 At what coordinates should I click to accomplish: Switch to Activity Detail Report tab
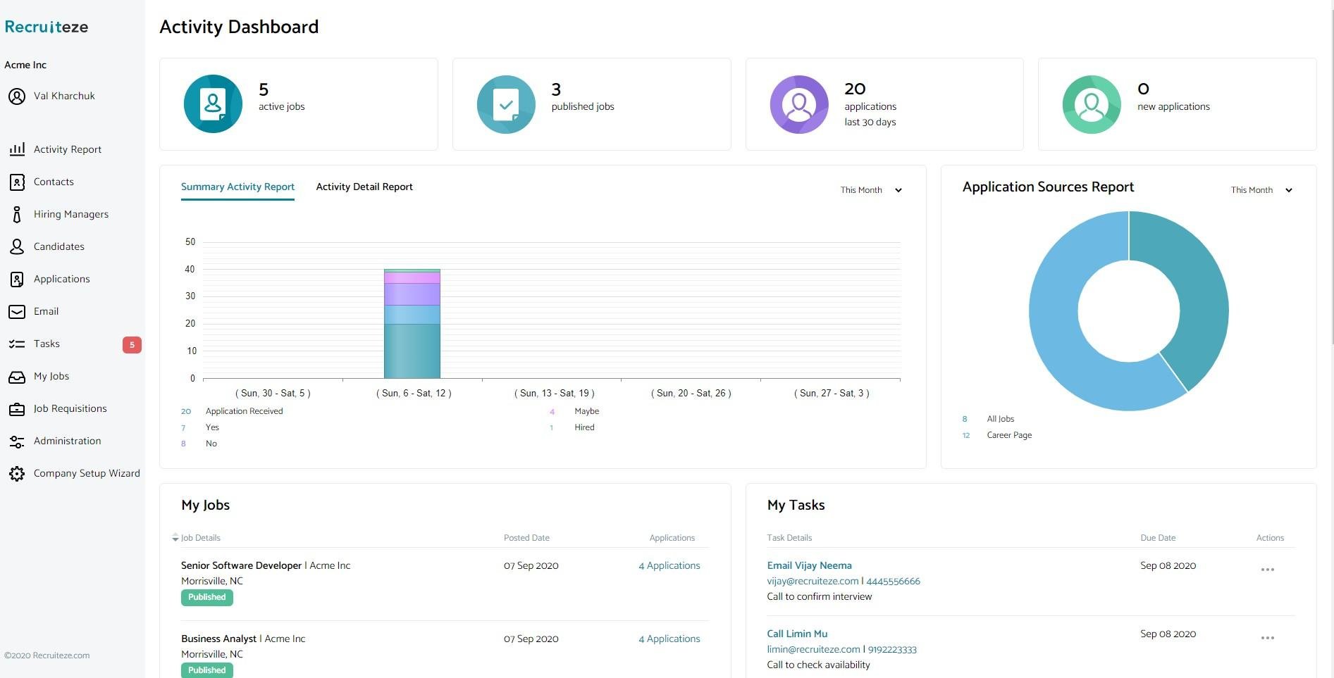[364, 187]
